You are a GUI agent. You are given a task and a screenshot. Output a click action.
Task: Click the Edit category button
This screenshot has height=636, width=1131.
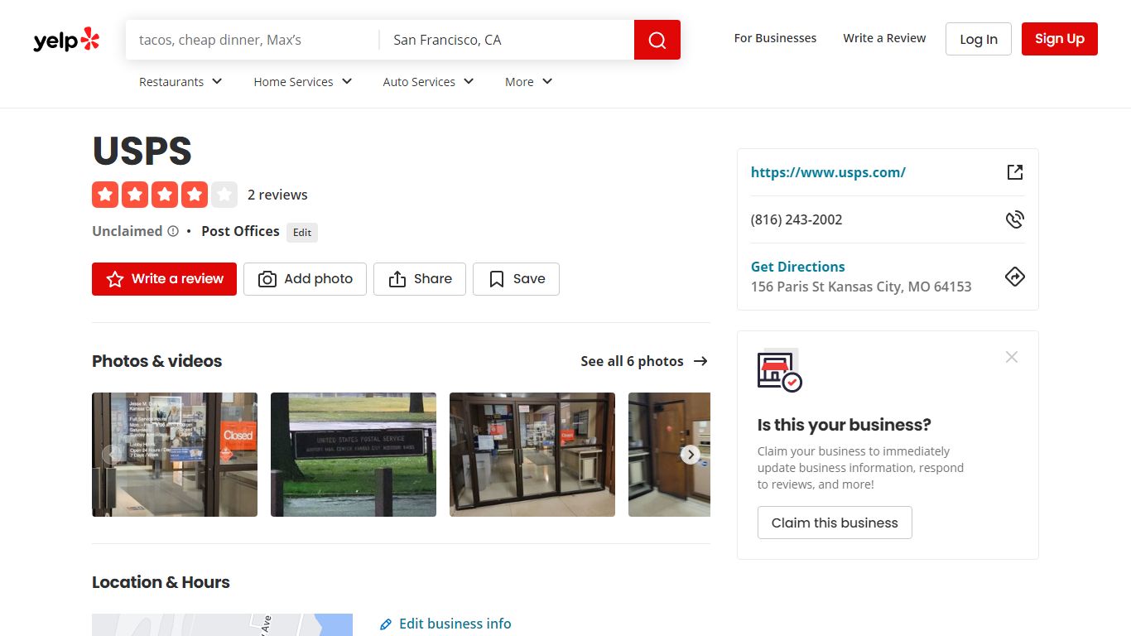[x=302, y=233]
